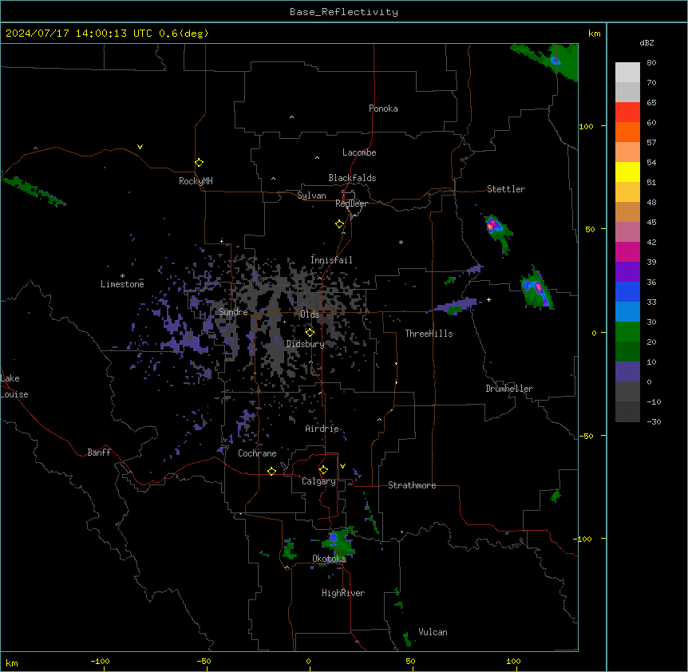Screen dimensions: 688x672
Task: Select the white plus marker east of ThreeHills
Action: point(488,299)
